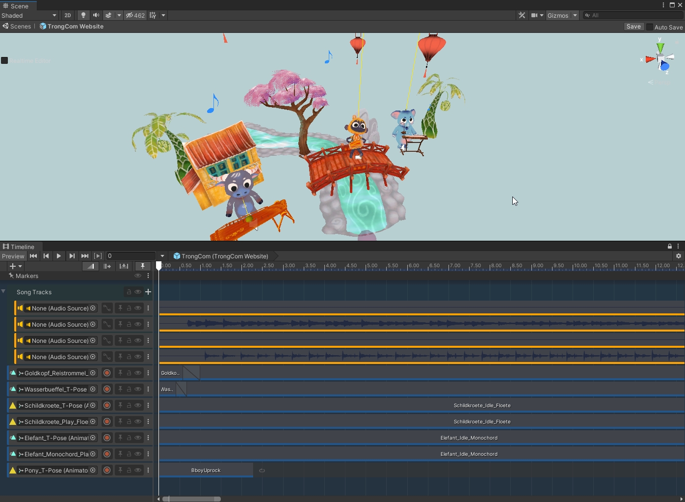The width and height of the screenshot is (685, 502).
Task: Enable the Auto Save checkbox
Action: (650, 27)
